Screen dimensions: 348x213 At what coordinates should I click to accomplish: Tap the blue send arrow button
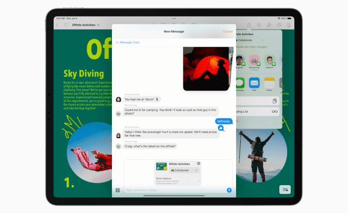[x=229, y=190]
